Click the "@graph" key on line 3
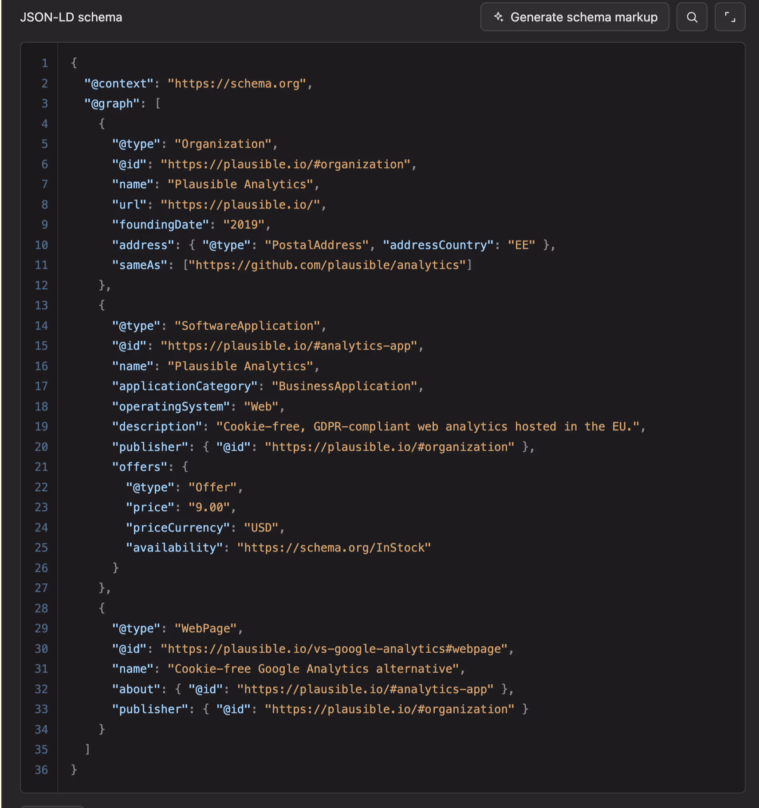Viewport: 759px width, 808px height. (x=112, y=103)
